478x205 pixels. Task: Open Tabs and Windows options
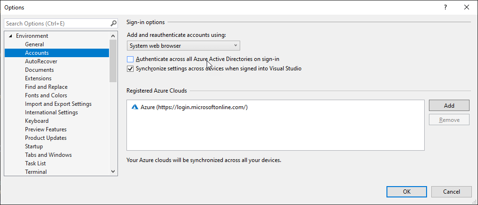(x=48, y=155)
